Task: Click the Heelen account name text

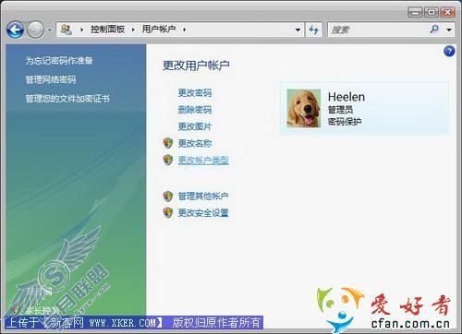Action: [346, 97]
